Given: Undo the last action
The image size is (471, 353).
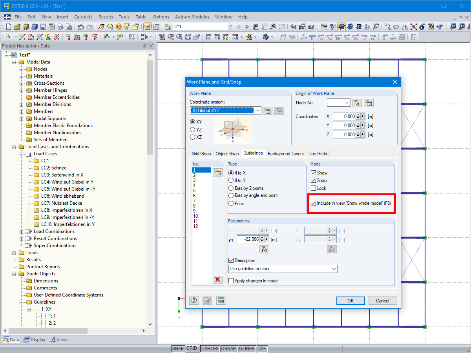Looking at the screenshot, I should [x=81, y=27].
